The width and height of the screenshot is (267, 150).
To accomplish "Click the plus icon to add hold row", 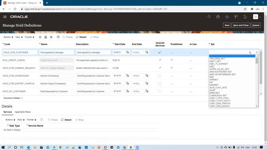I will (40, 37).
